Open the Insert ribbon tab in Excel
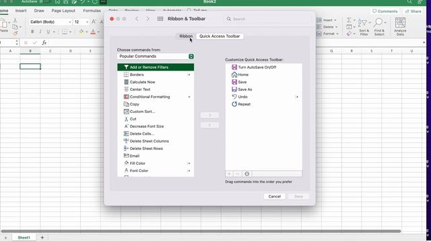The image size is (431, 242). coord(21,11)
